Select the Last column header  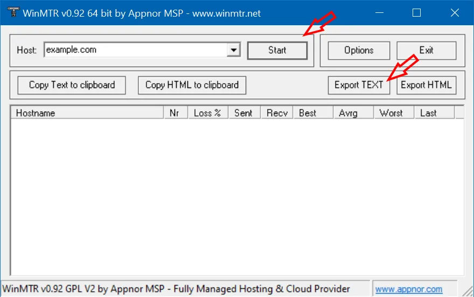(x=435, y=113)
